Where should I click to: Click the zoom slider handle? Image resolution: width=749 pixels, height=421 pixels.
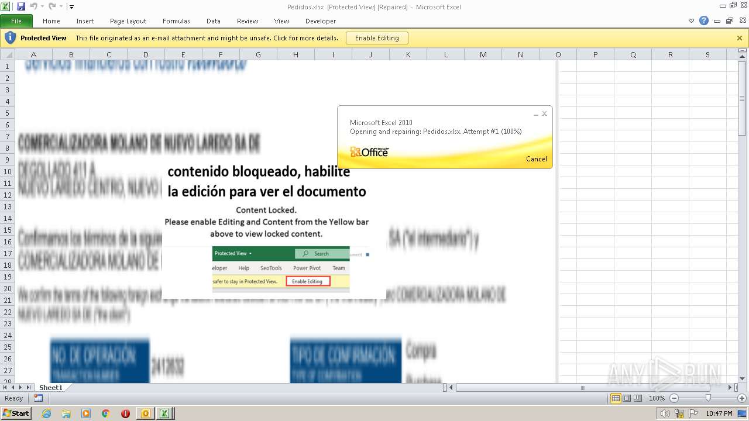(708, 398)
